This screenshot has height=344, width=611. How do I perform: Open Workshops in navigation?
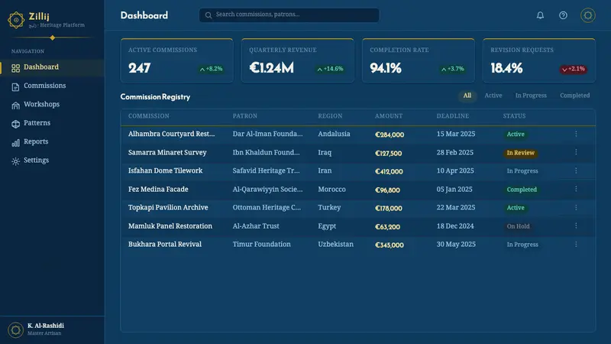coord(52,105)
